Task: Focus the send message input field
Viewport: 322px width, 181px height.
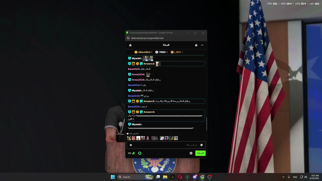Action: 166,145
